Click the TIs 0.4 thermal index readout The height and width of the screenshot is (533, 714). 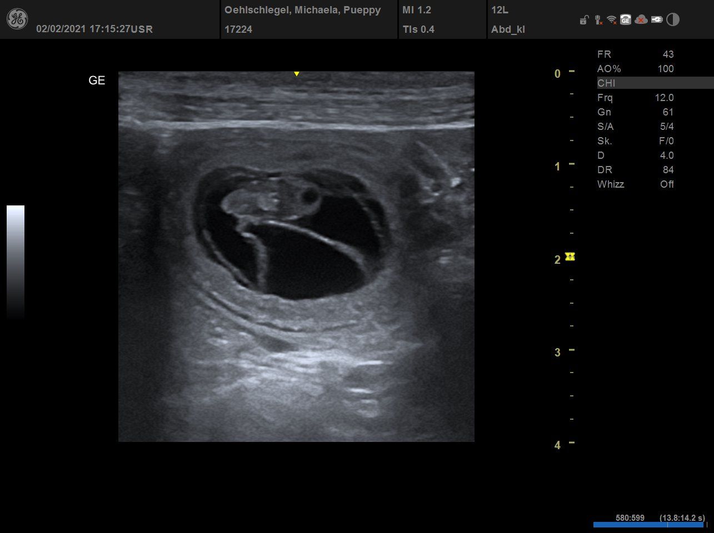pos(418,29)
